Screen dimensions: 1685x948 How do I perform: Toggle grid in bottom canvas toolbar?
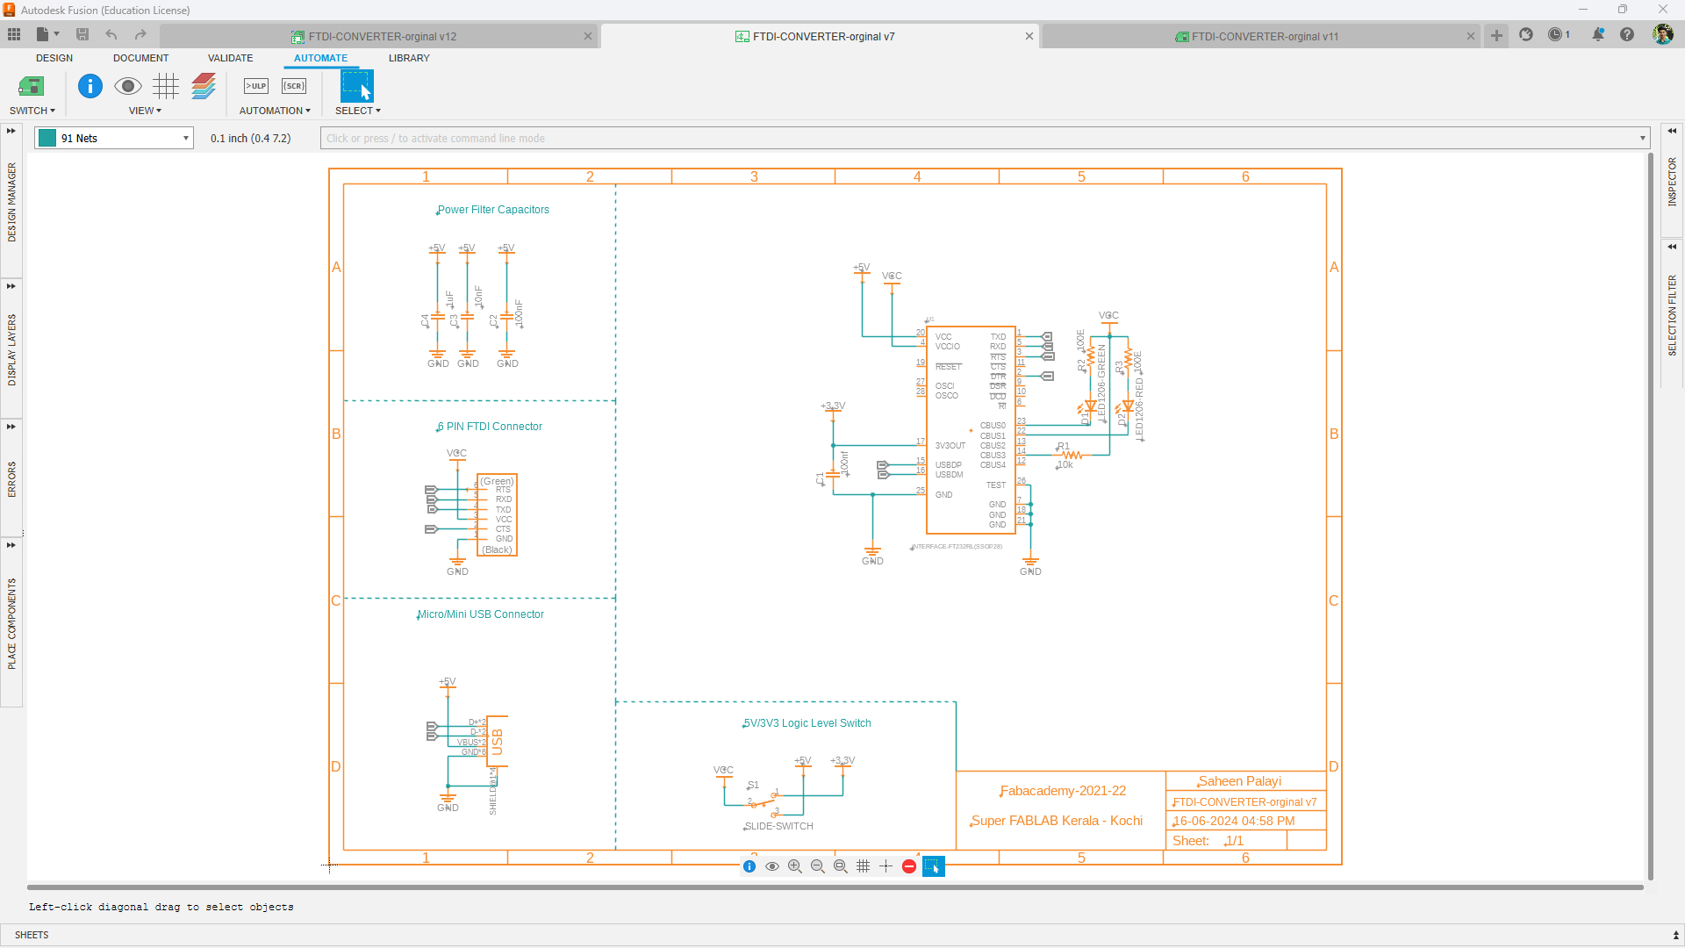(x=864, y=866)
